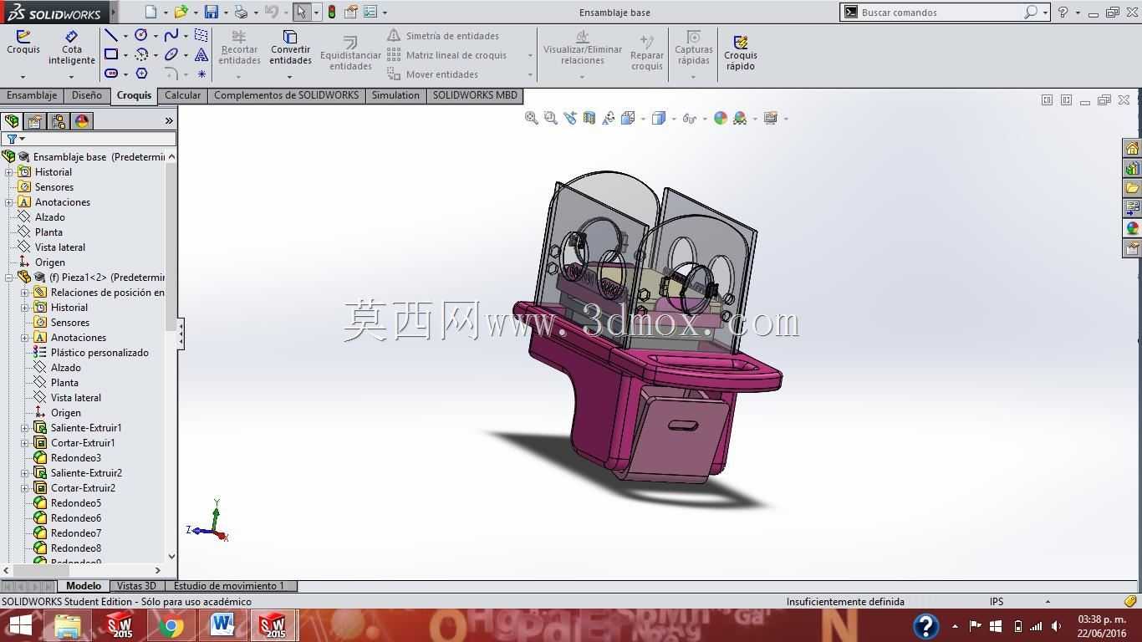Image resolution: width=1142 pixels, height=642 pixels.
Task: Expand the Cortar-Extruir1 feature
Action: (x=25, y=443)
